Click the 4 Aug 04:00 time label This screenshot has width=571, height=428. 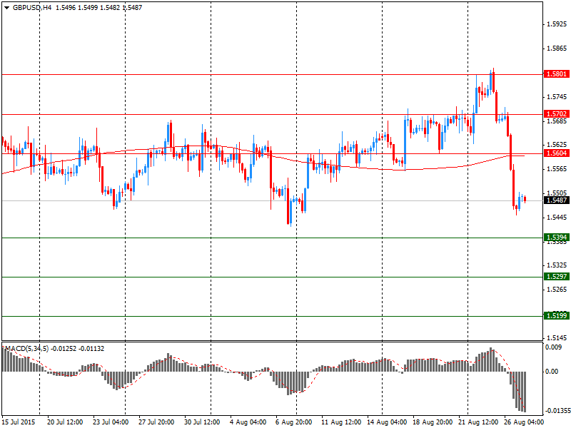[x=248, y=422]
